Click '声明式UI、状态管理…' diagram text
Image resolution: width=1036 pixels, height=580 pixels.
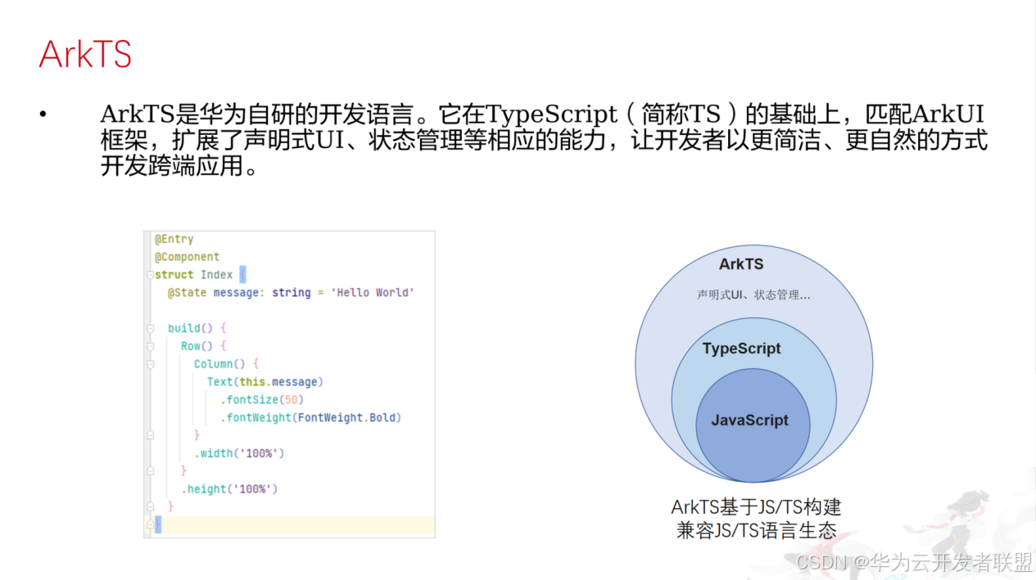754,294
